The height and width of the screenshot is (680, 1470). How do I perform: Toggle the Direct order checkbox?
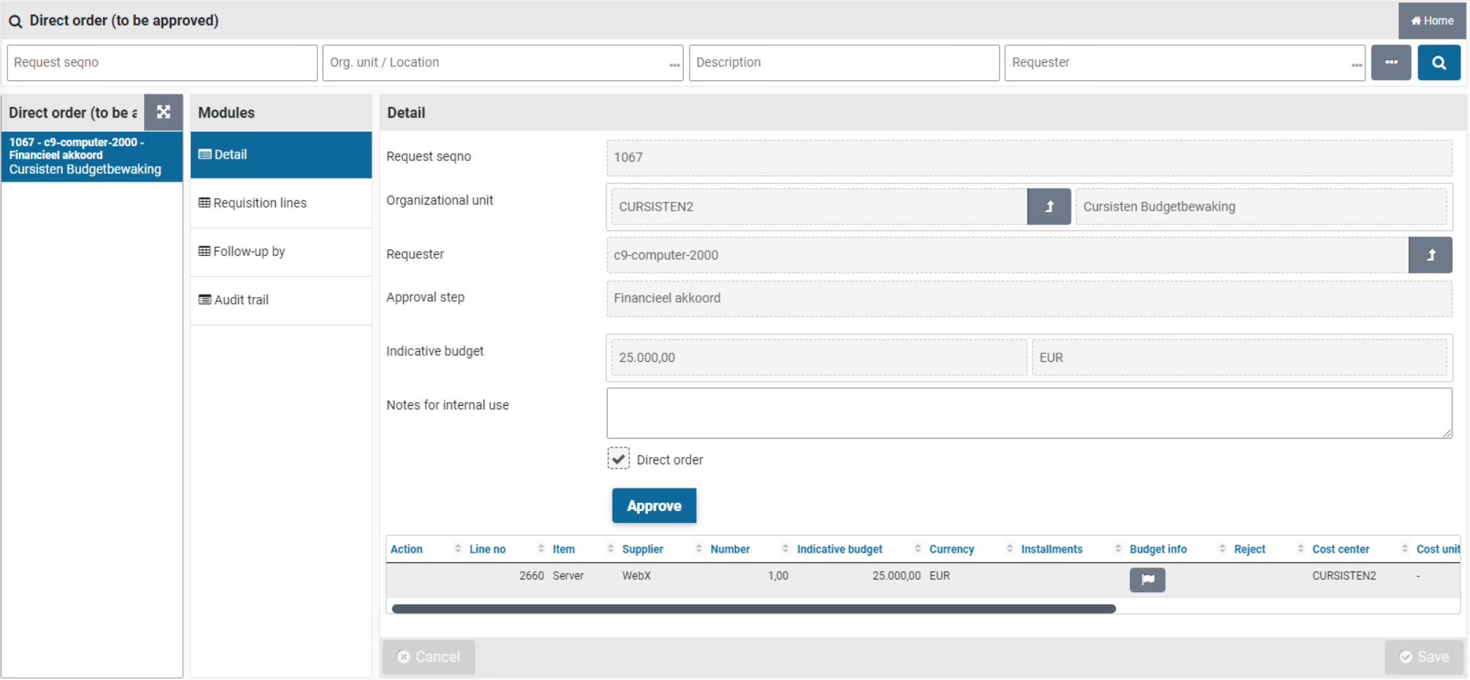[x=619, y=459]
